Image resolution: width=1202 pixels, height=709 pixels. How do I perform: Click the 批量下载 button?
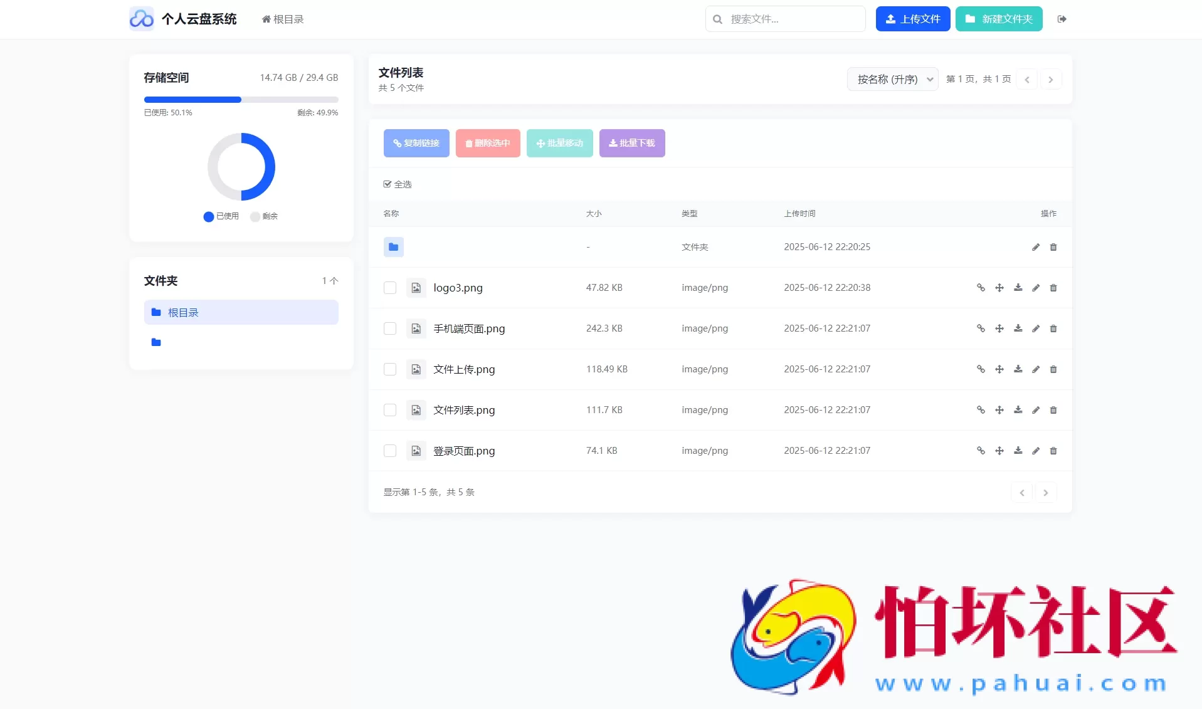(632, 143)
